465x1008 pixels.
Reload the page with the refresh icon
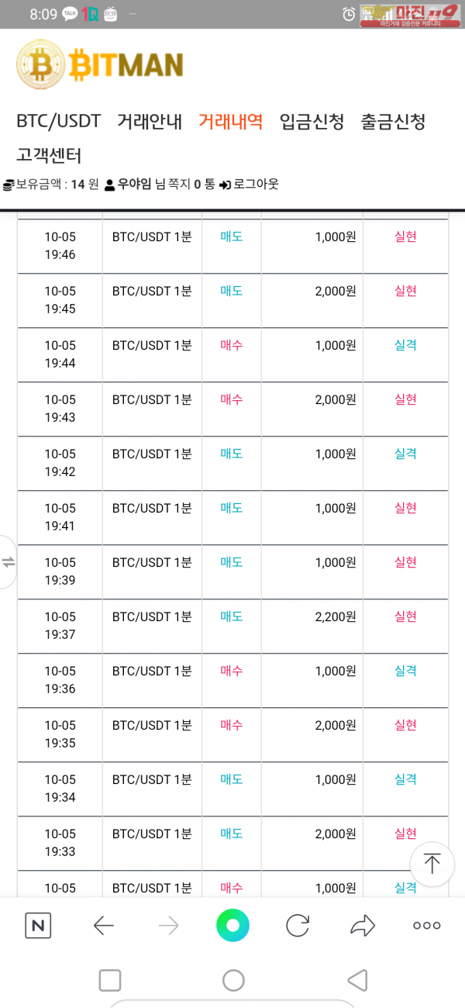(298, 925)
